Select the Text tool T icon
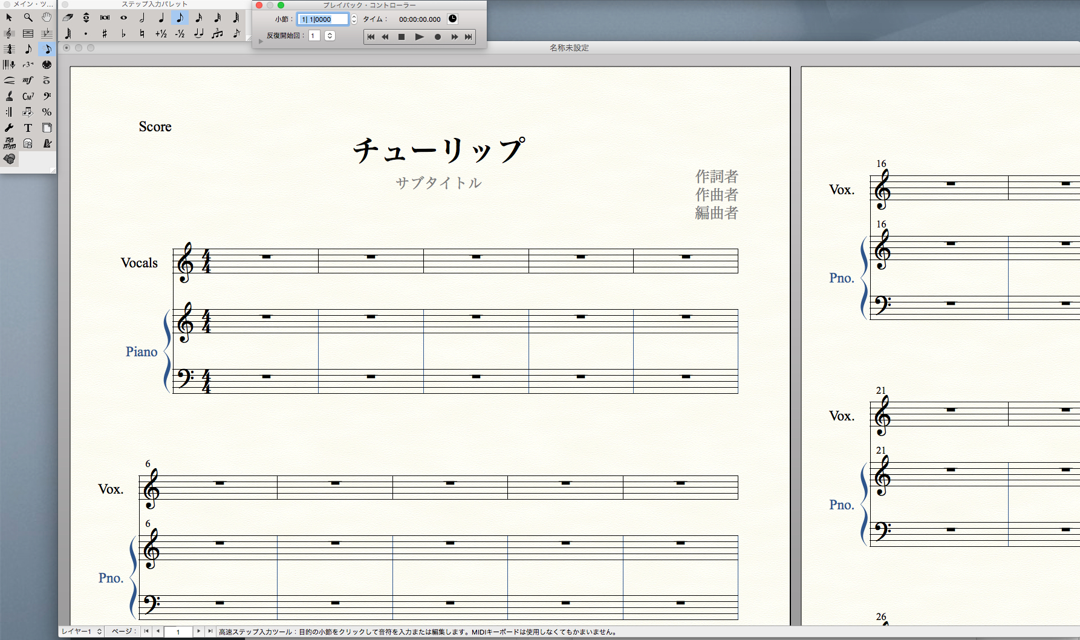Image resolution: width=1080 pixels, height=640 pixels. 28,128
